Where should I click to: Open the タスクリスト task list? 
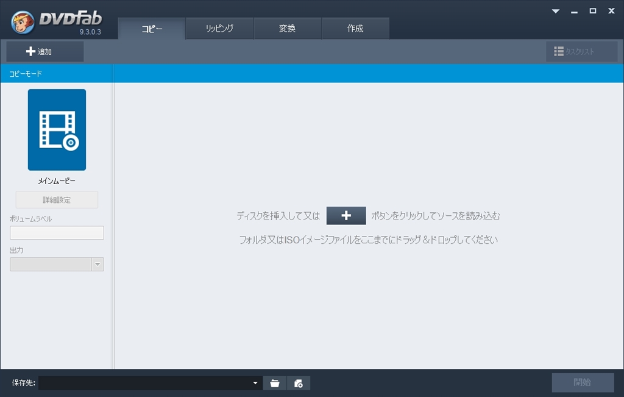tap(581, 51)
